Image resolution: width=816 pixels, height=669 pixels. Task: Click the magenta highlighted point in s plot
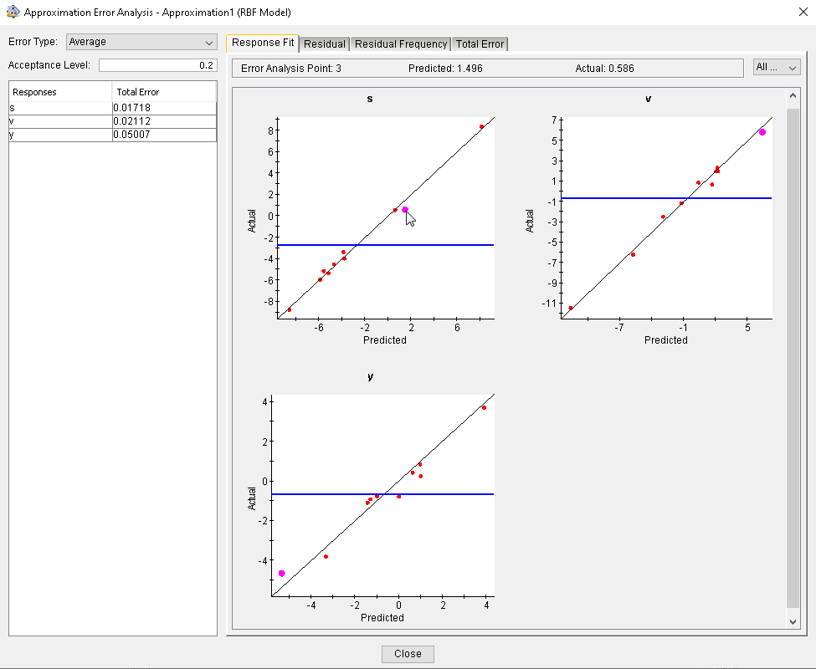[x=405, y=210]
